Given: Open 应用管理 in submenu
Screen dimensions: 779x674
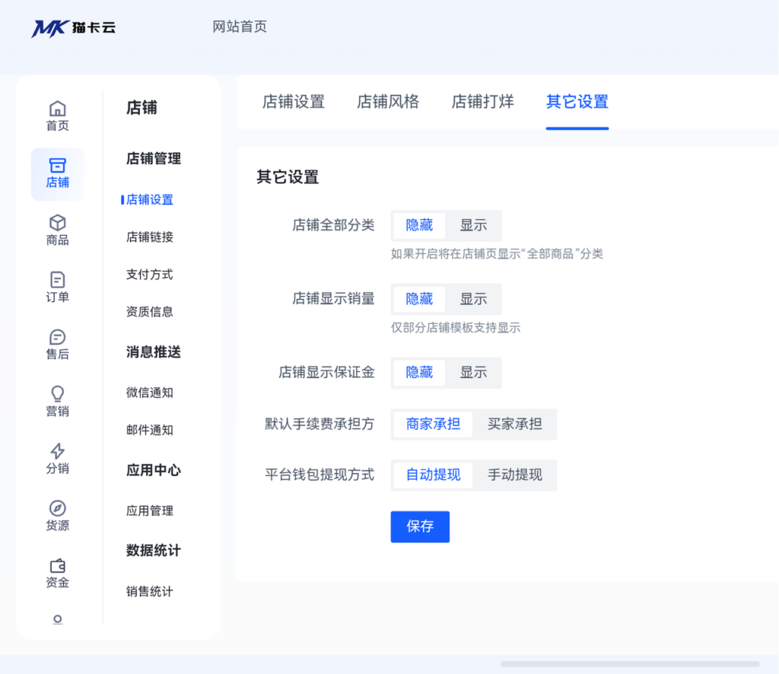Looking at the screenshot, I should 149,510.
